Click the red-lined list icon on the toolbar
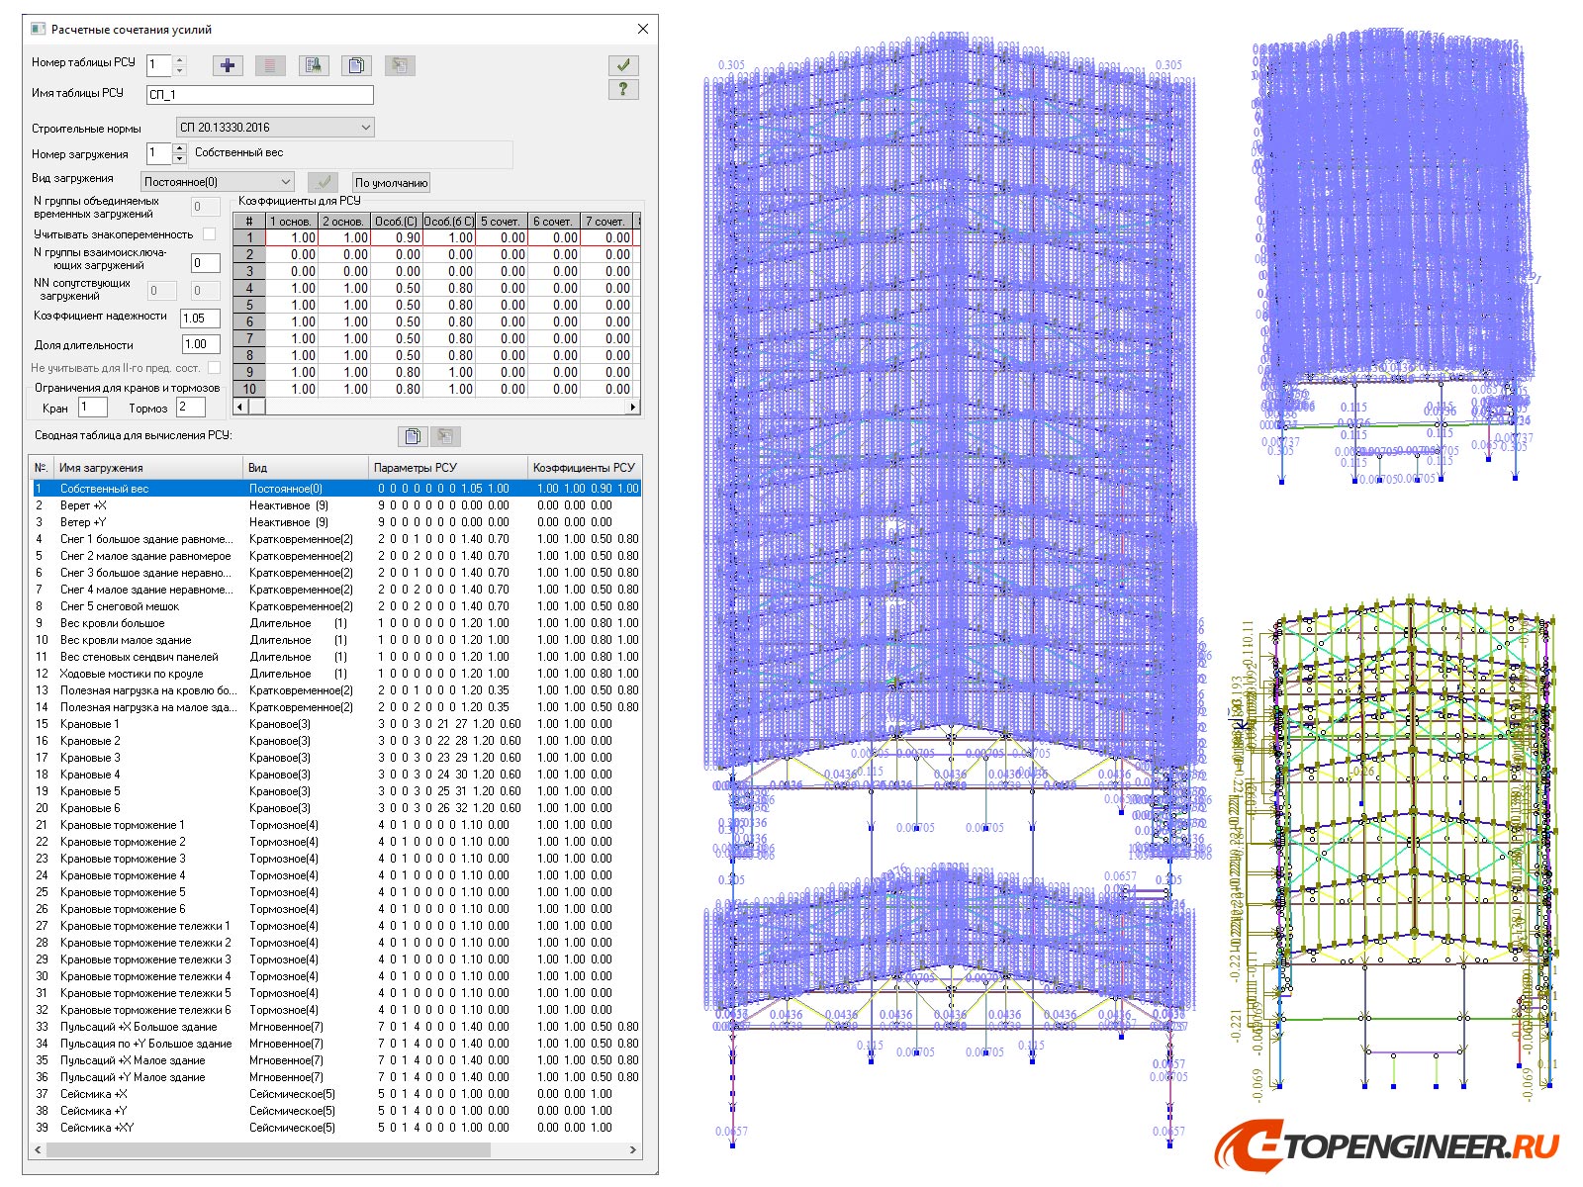 point(271,65)
